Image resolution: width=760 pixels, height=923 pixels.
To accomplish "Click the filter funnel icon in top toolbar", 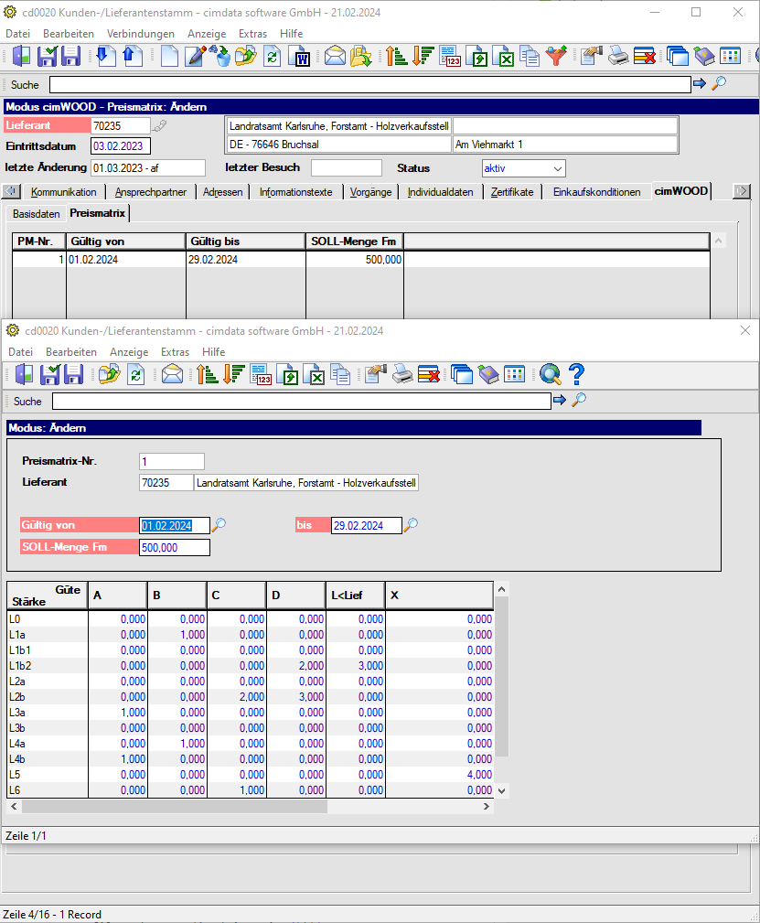I will click(x=556, y=57).
